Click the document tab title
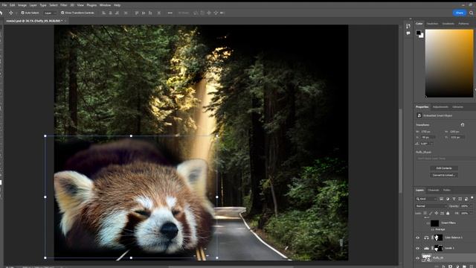Image resolution: width=476 pixels, height=268 pixels. tap(34, 21)
